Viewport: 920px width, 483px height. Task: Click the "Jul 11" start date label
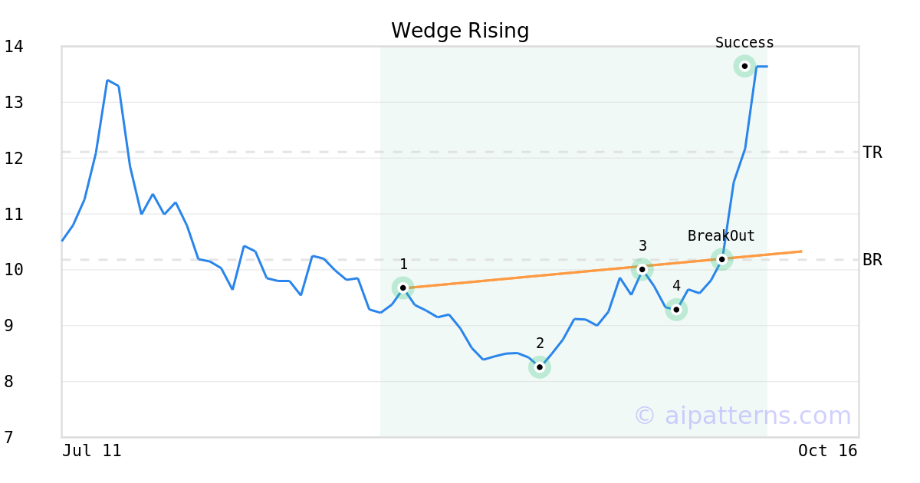coord(92,451)
